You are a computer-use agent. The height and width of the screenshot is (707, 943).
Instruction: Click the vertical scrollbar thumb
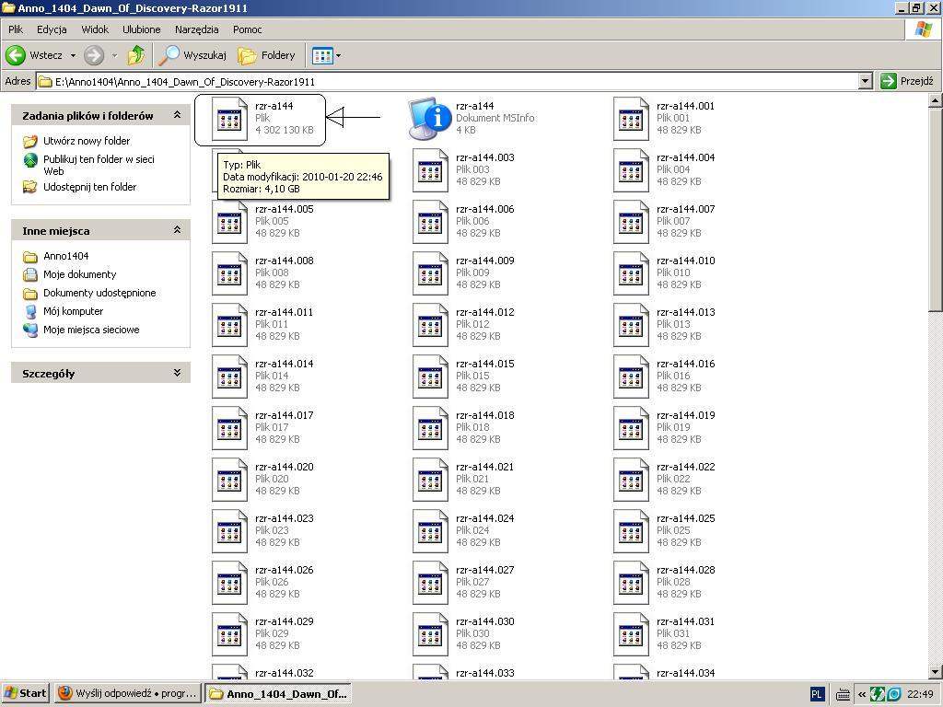936,210
